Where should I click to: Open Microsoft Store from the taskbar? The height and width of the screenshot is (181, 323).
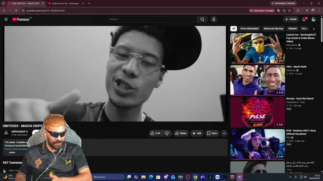click(x=158, y=177)
